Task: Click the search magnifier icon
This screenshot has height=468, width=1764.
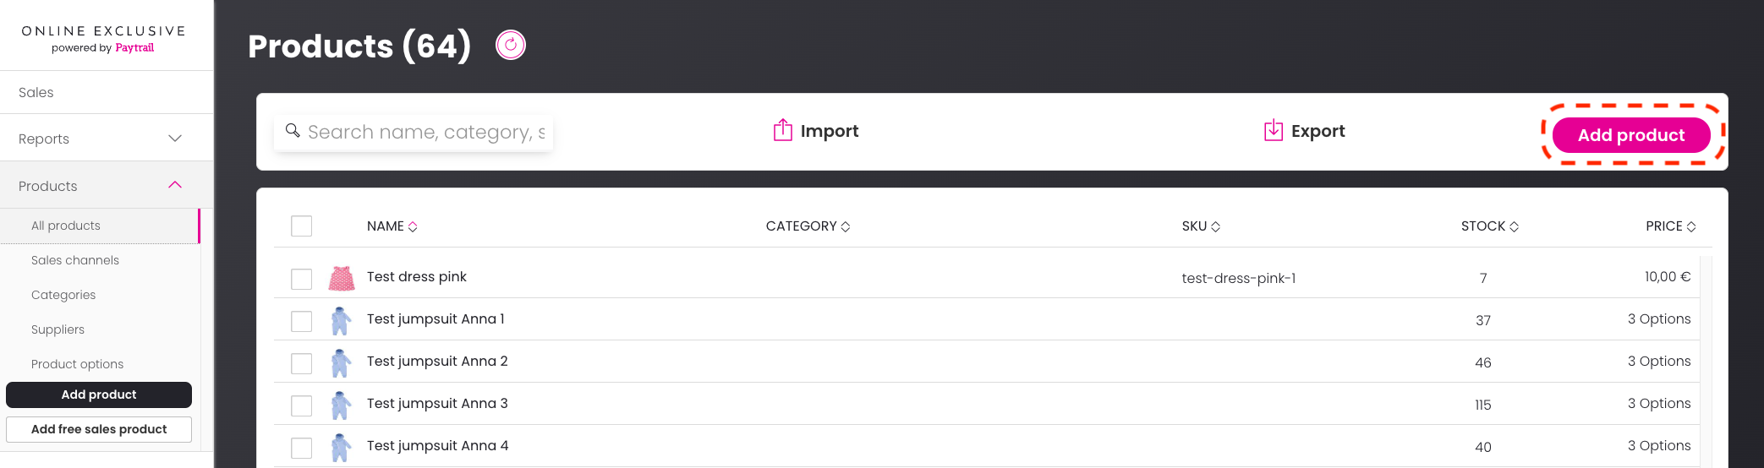Action: [x=293, y=130]
